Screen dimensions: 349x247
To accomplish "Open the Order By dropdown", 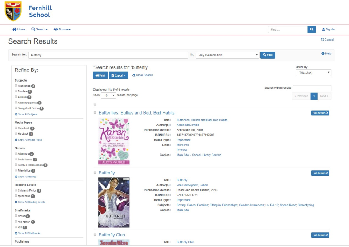I will (x=313, y=73).
